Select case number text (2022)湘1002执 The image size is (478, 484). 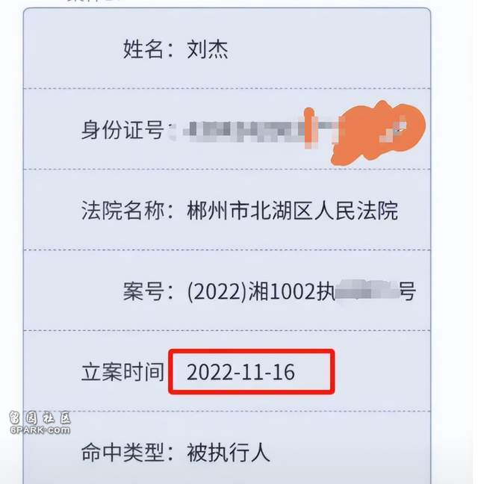[x=261, y=291]
